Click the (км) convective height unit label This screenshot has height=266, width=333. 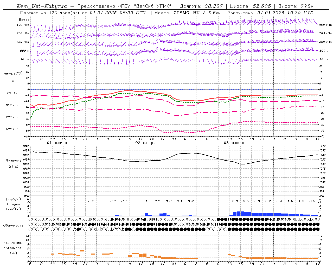13,253
